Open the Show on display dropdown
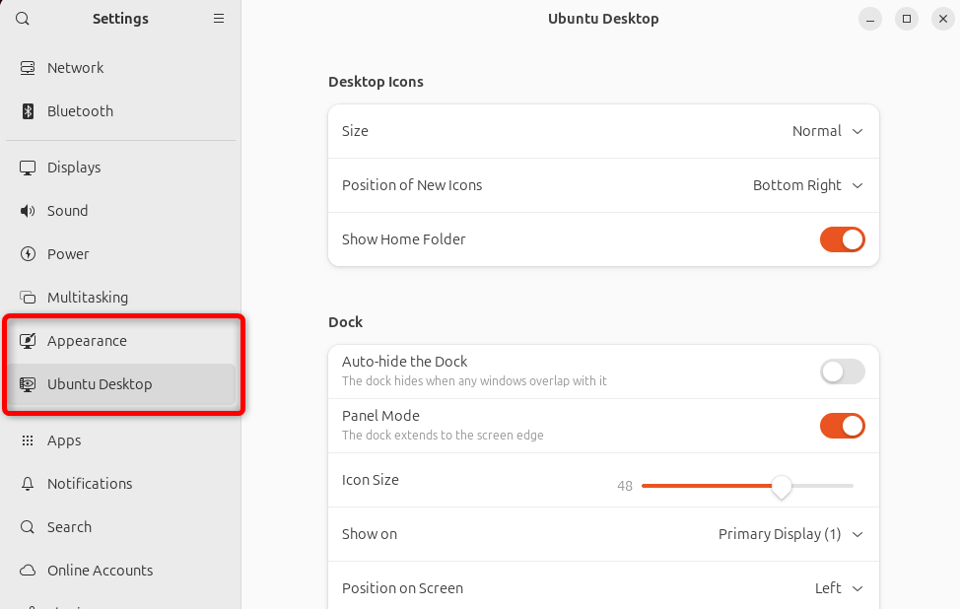 coord(790,534)
